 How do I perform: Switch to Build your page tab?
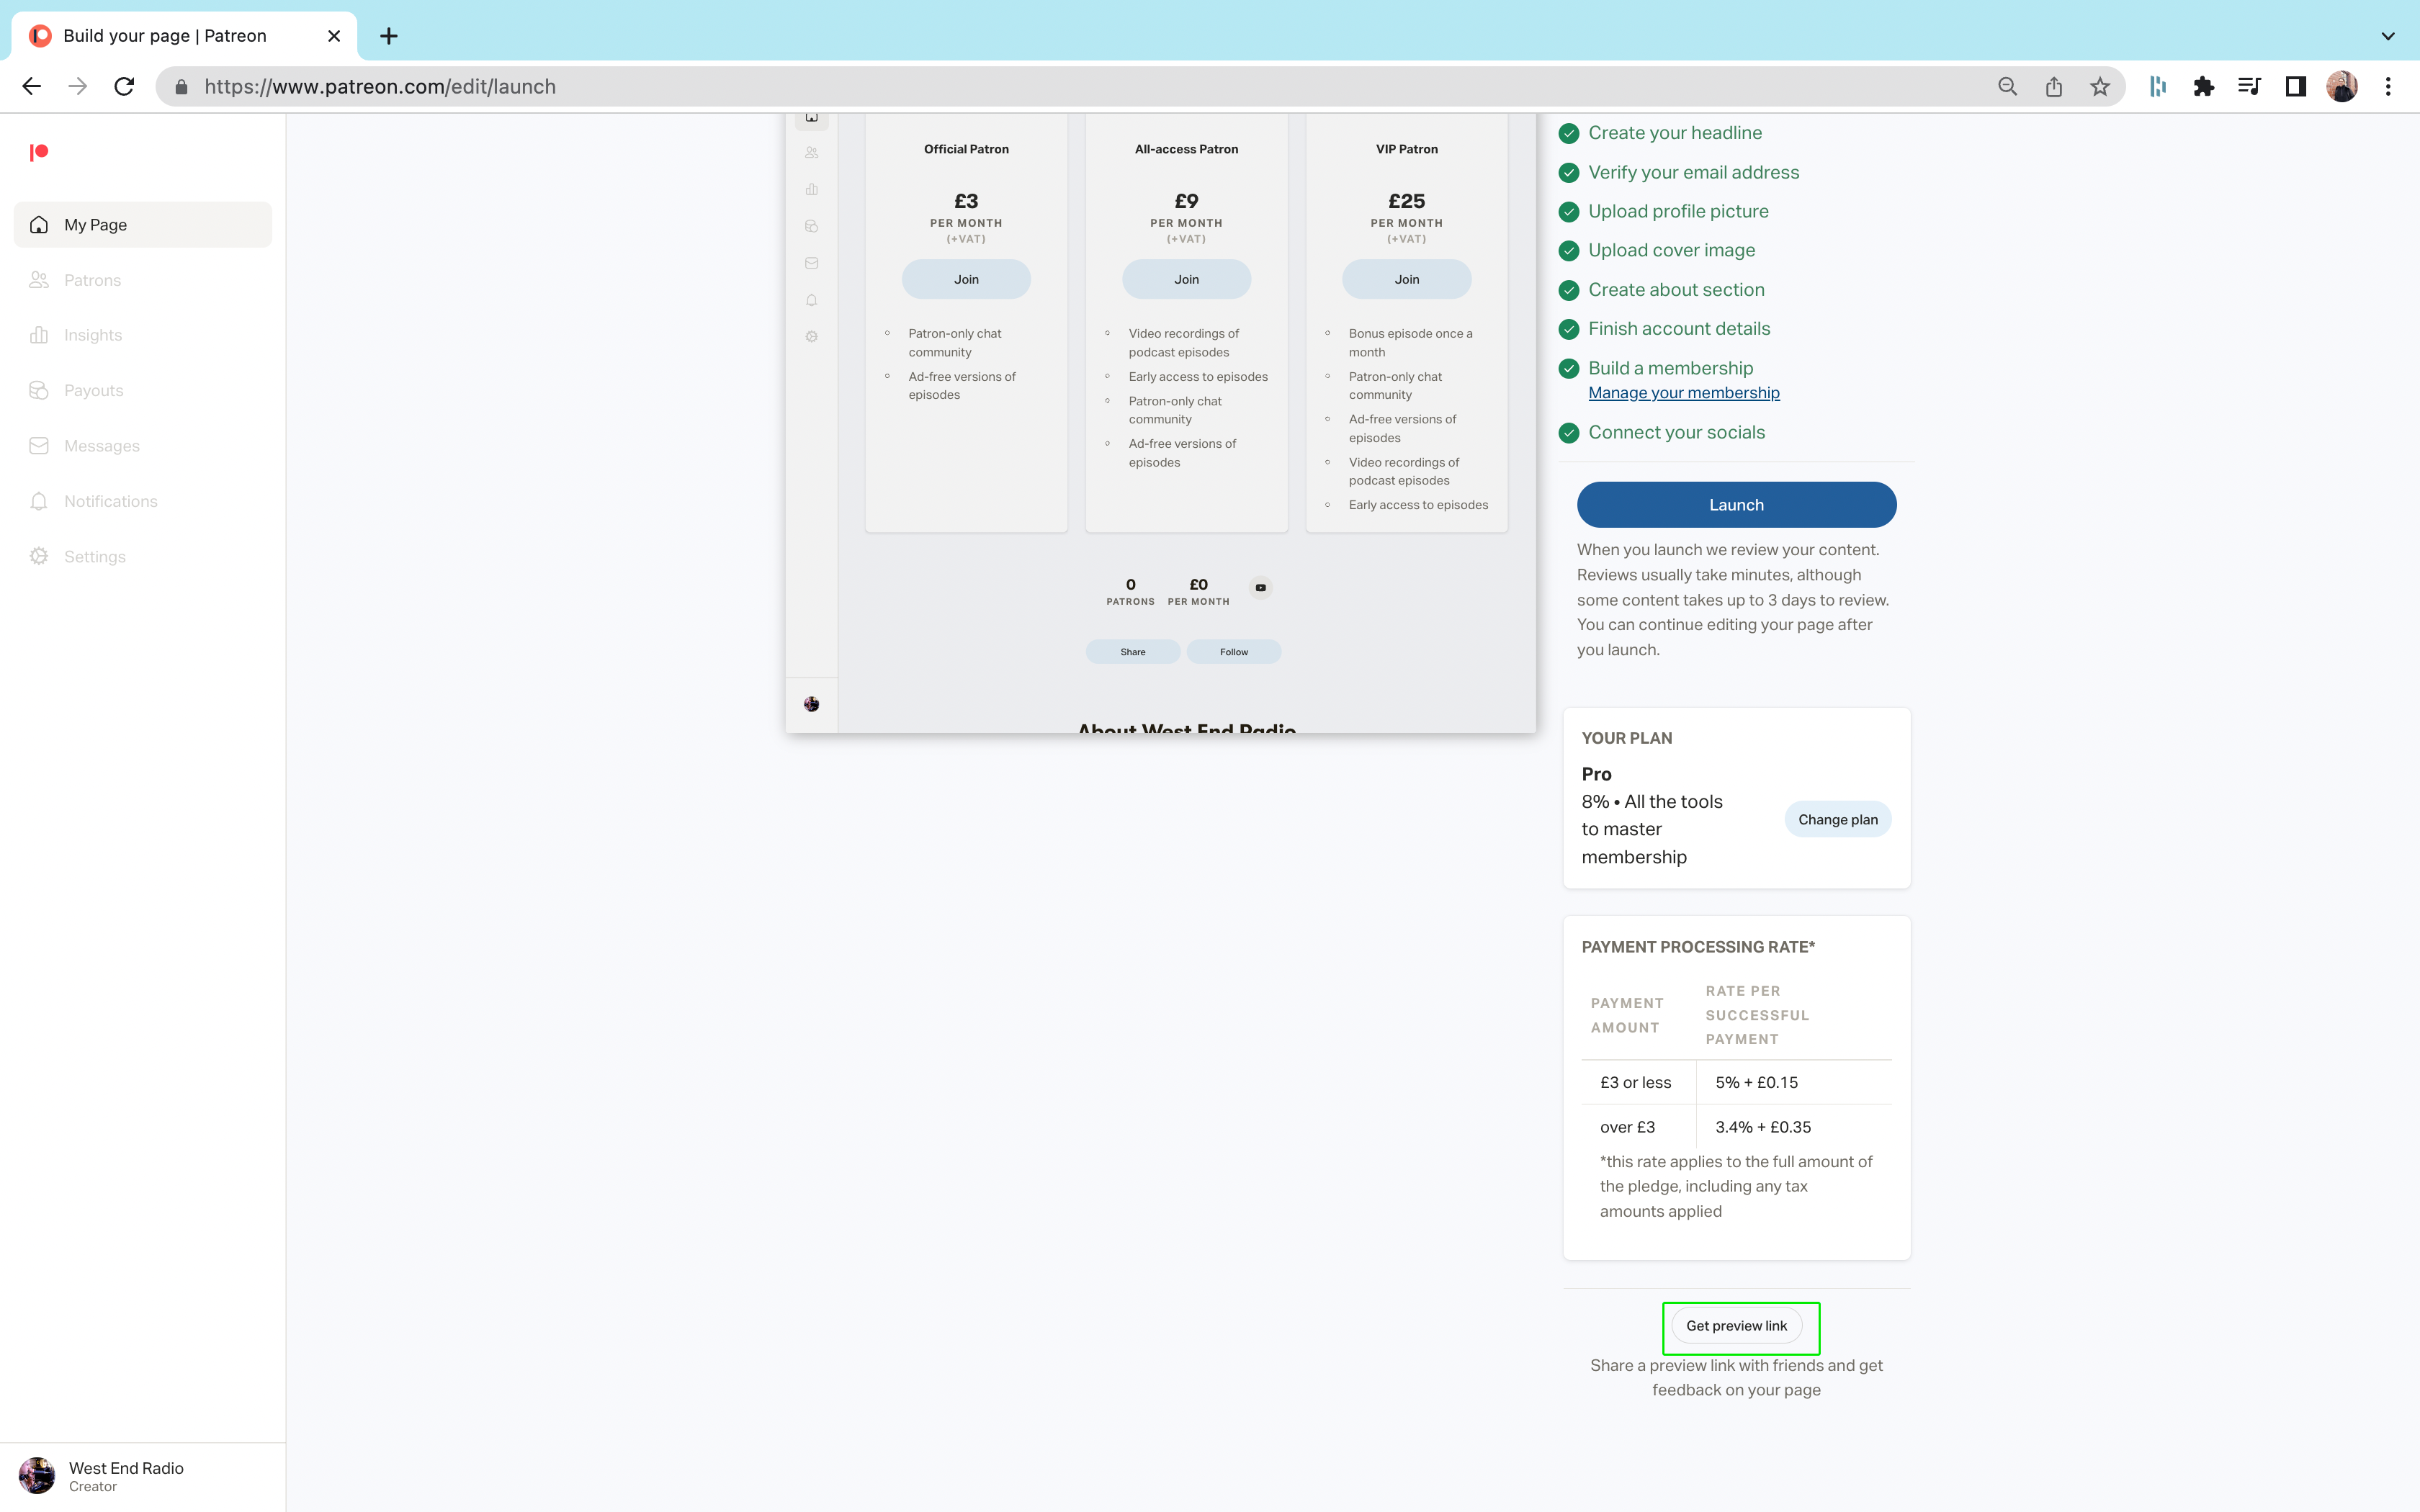(x=165, y=36)
